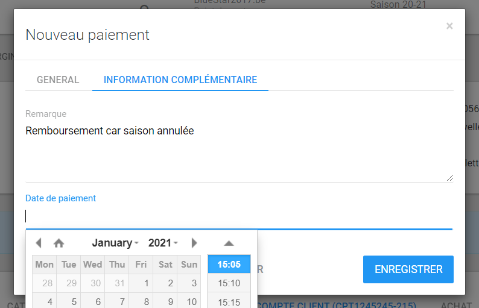Pick Friday January 1 in calendar
The image size is (479, 308).
click(141, 283)
